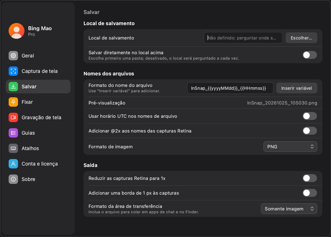Open the Geral settings section

coord(38,56)
